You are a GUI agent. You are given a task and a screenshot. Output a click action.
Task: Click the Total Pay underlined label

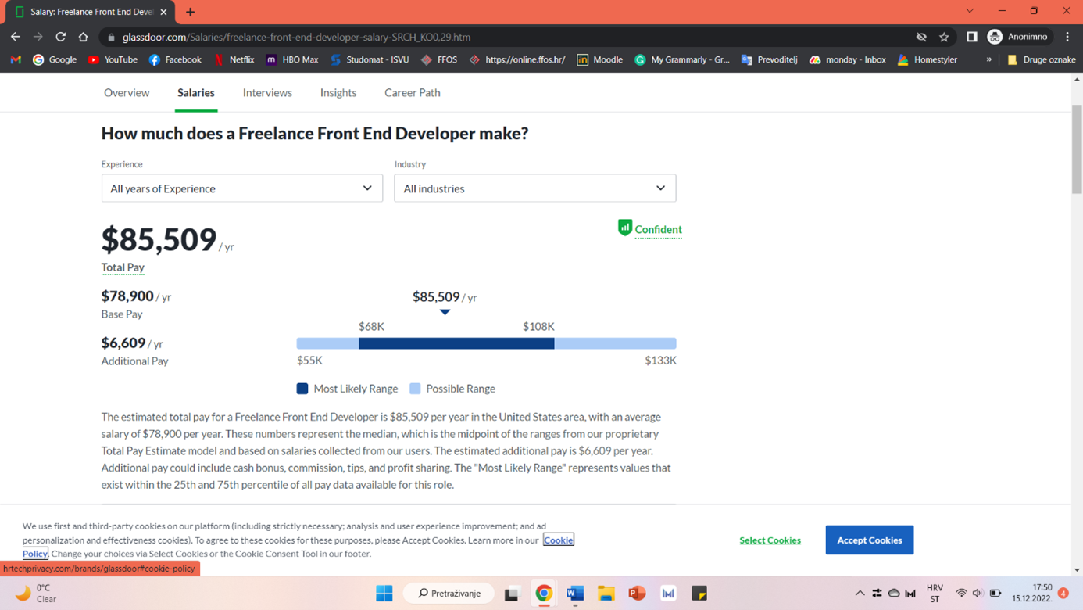click(123, 267)
